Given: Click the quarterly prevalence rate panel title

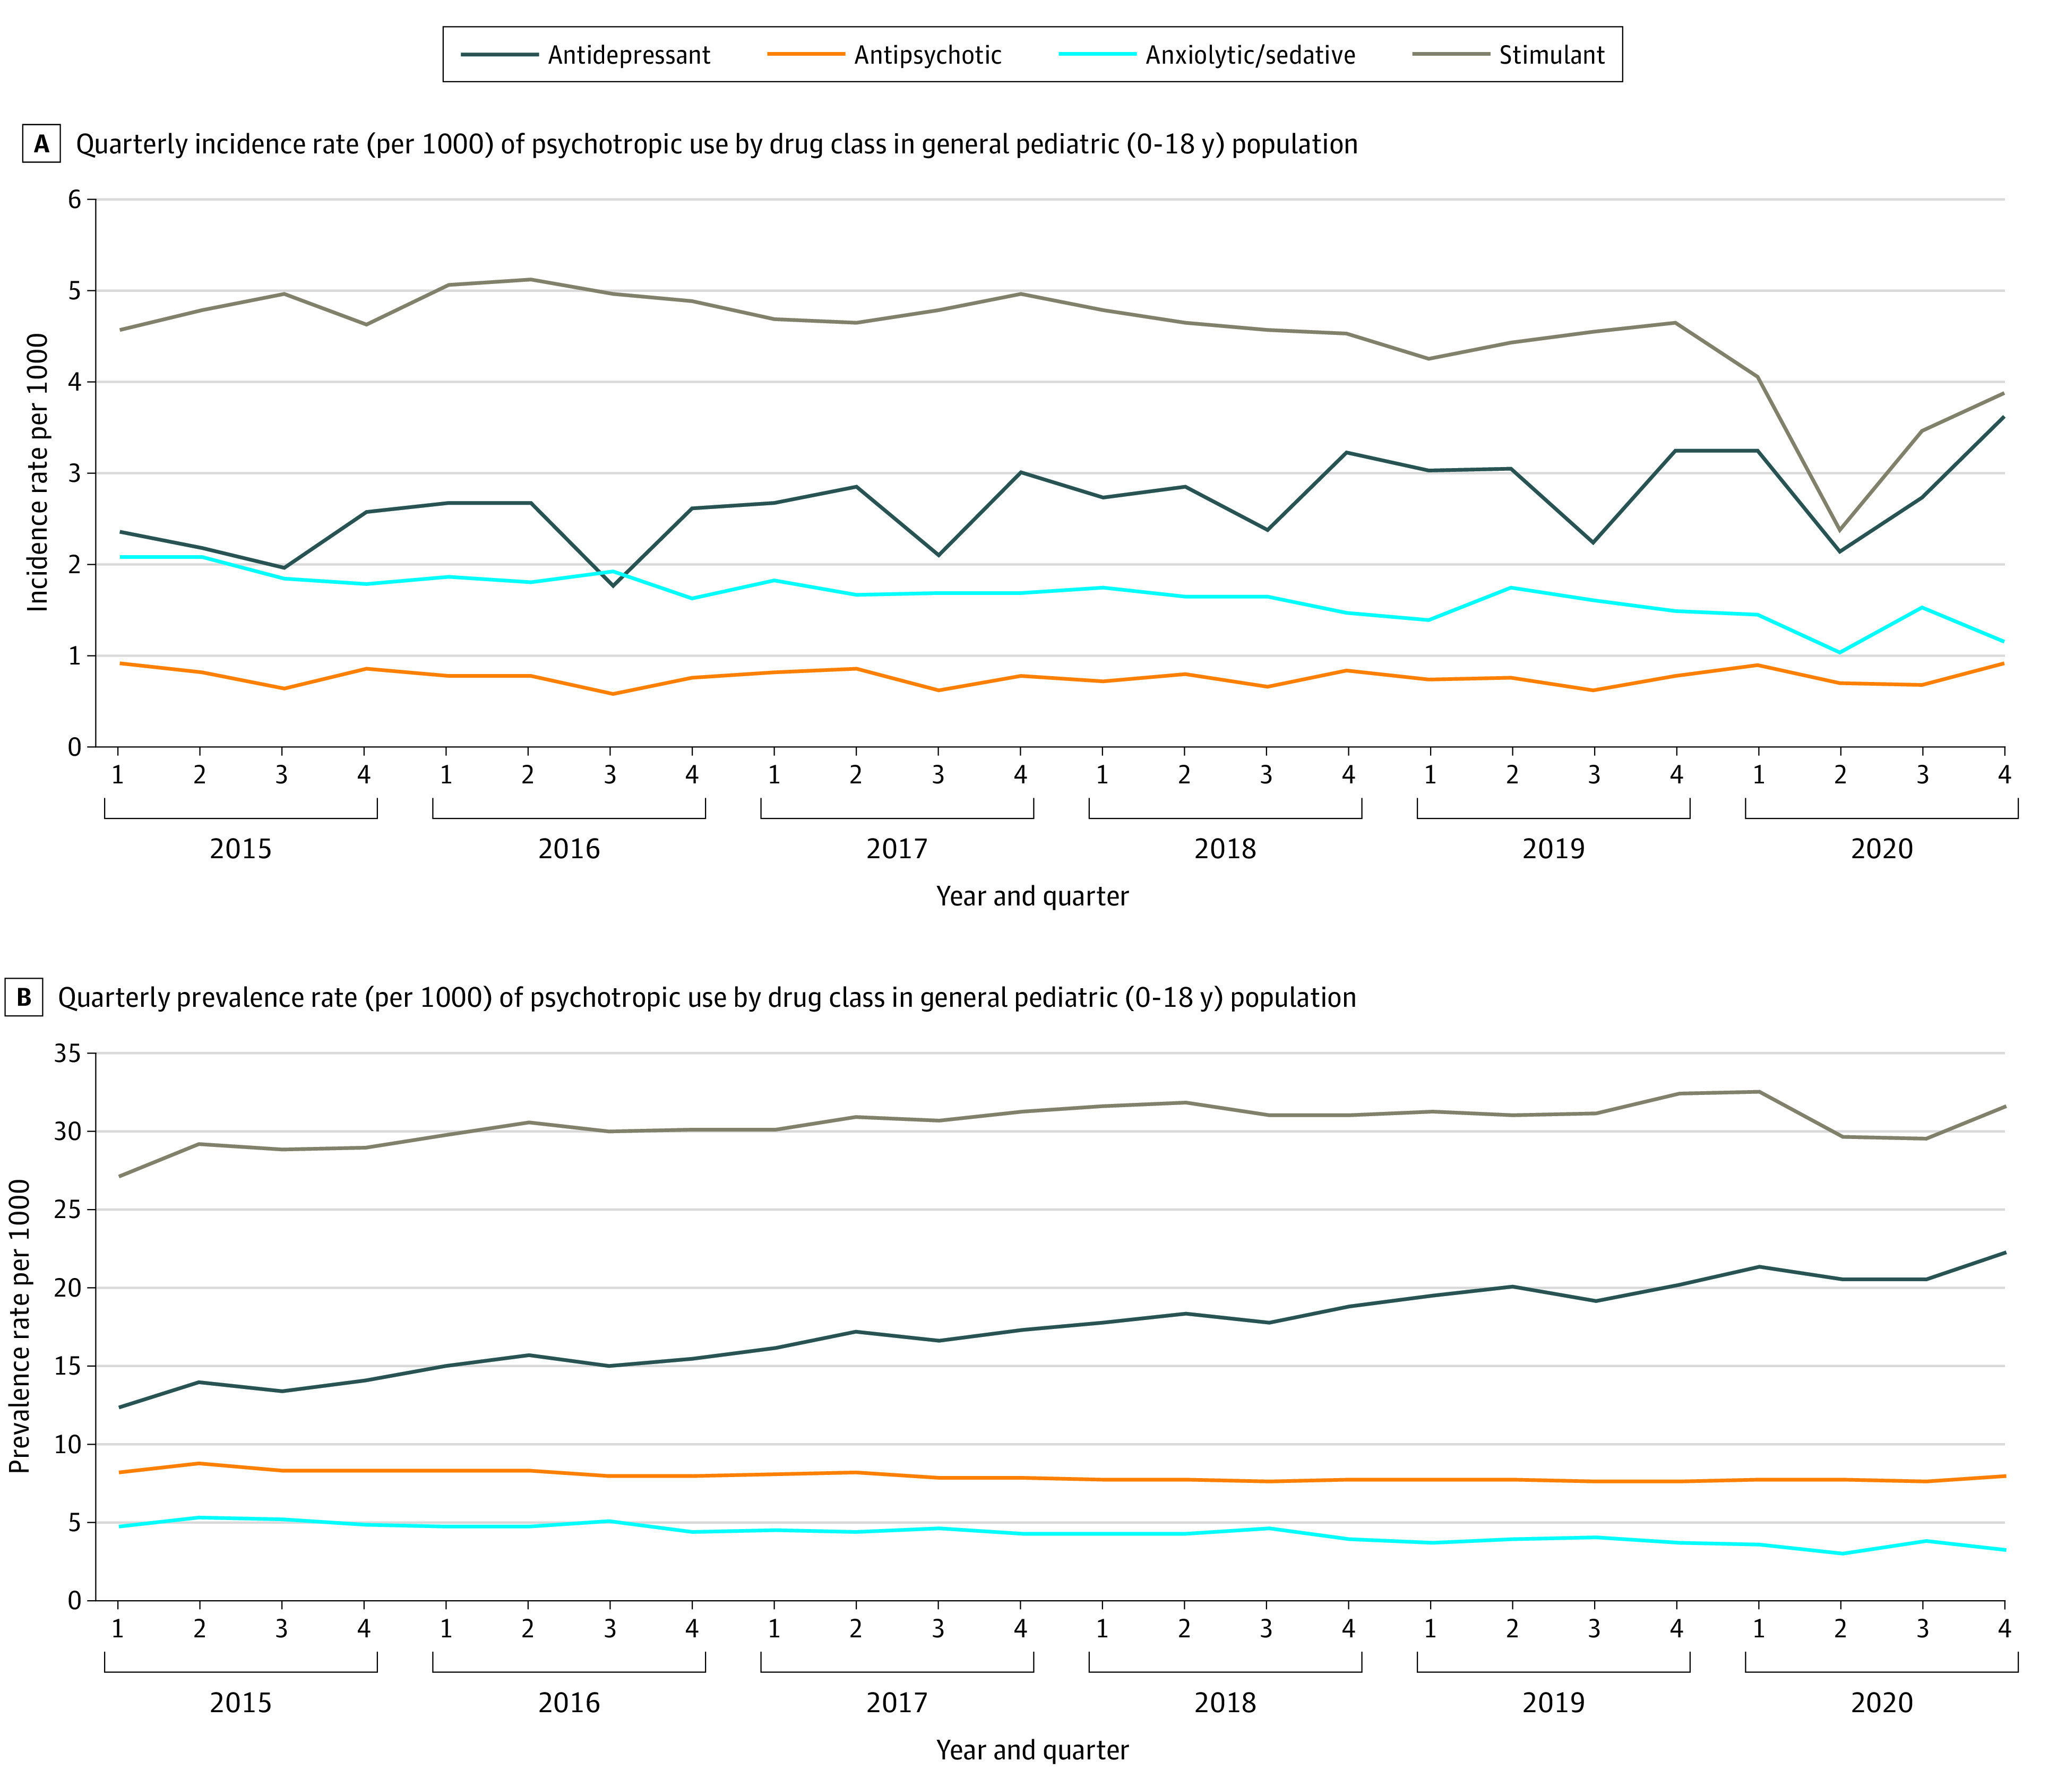Looking at the screenshot, I should click(x=707, y=998).
